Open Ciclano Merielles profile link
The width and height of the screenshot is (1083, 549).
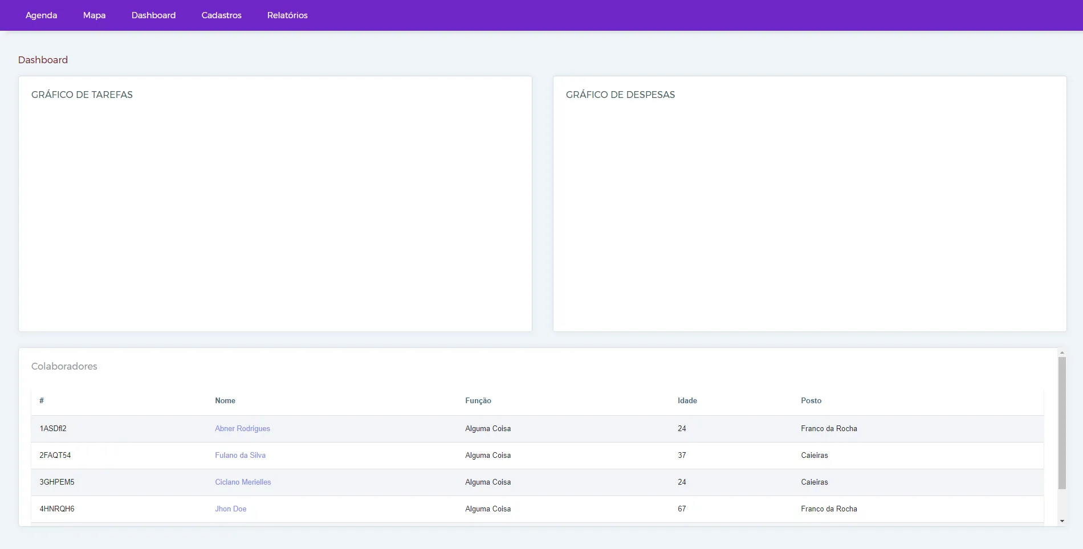click(243, 482)
